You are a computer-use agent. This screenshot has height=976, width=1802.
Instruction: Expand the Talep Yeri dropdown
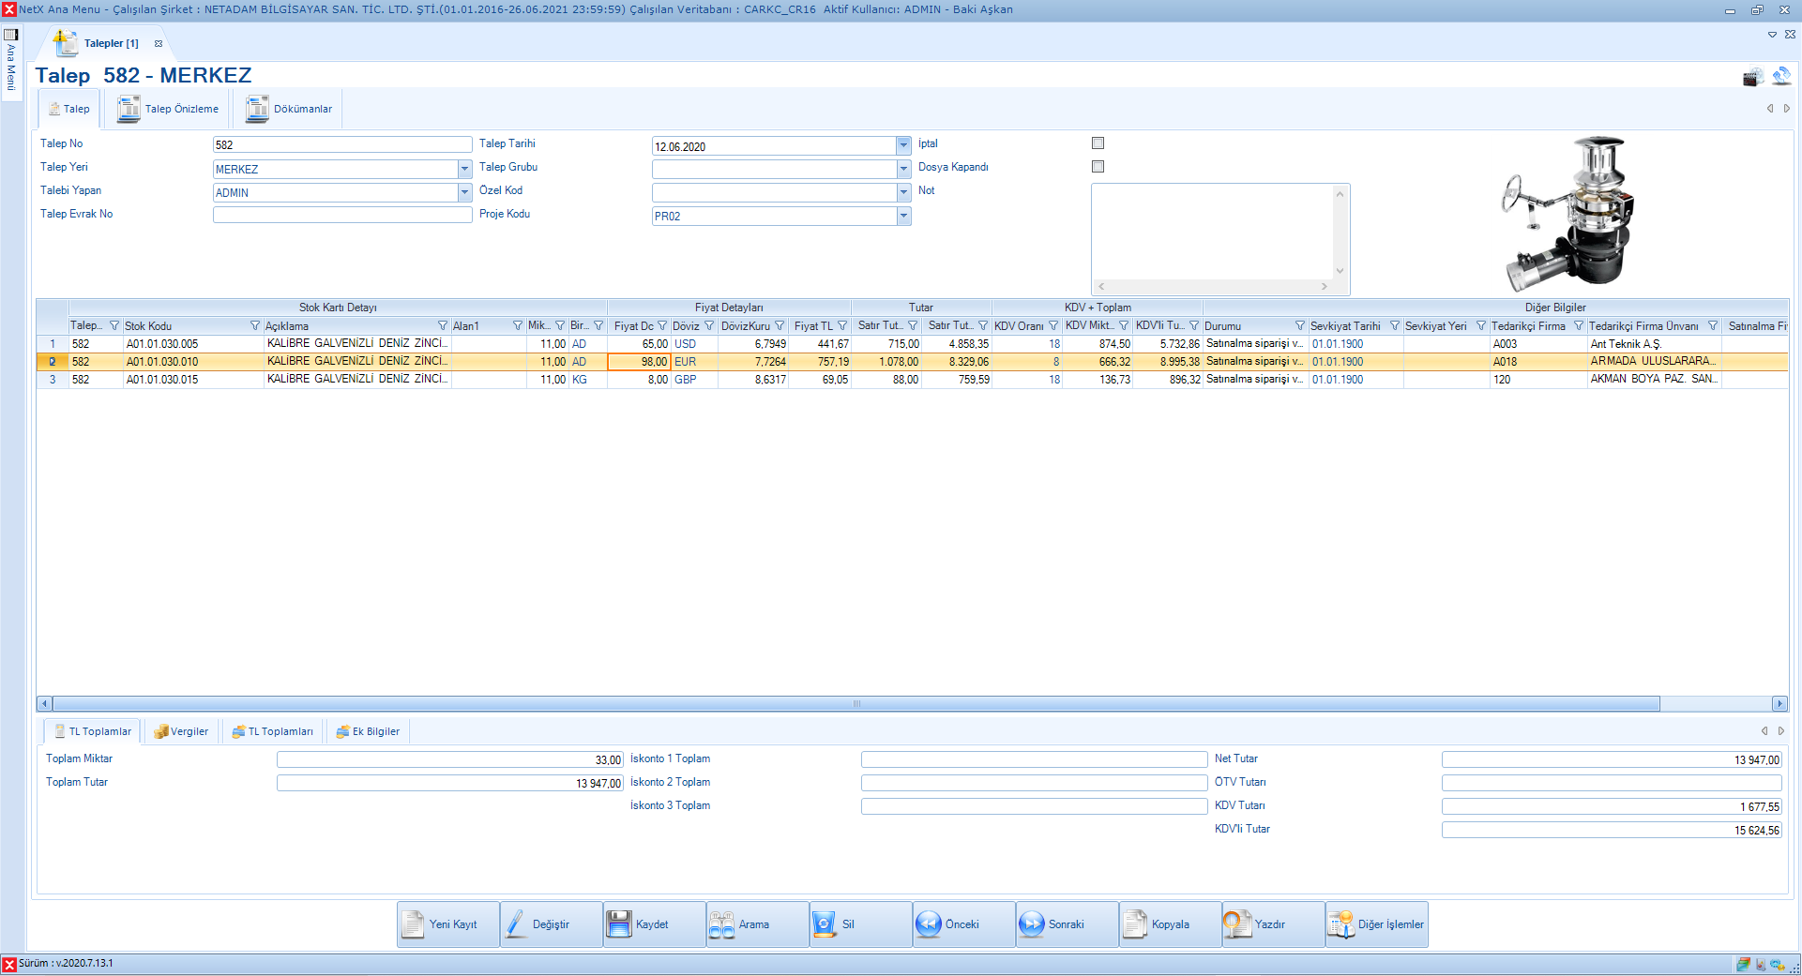click(x=464, y=169)
